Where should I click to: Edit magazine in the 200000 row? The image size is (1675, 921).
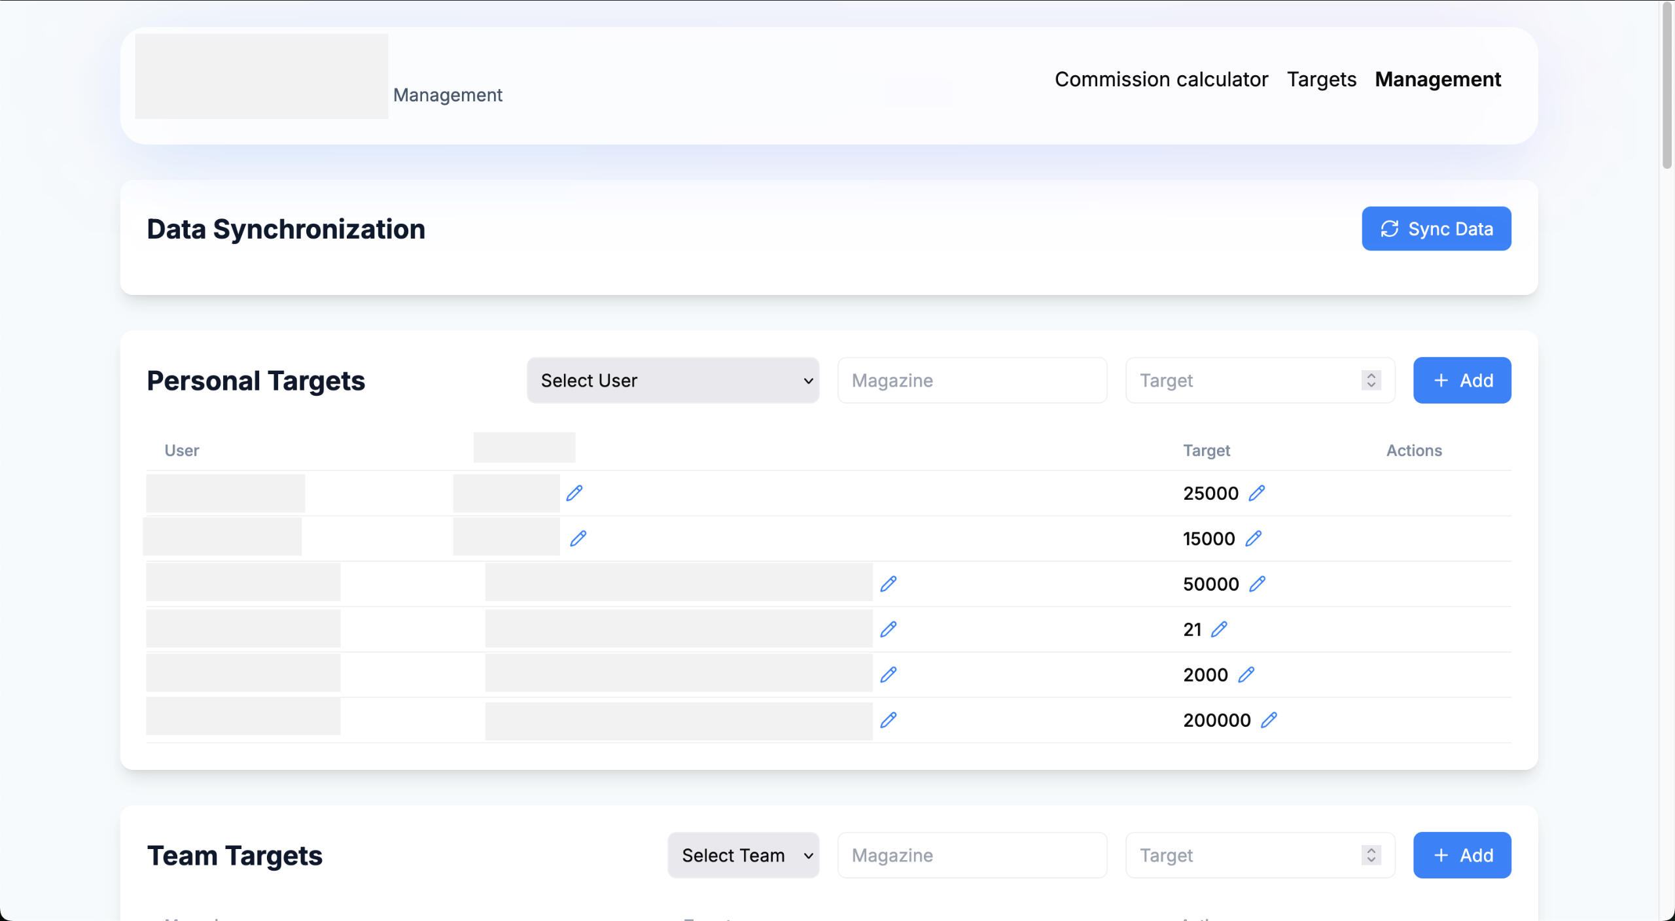point(888,720)
